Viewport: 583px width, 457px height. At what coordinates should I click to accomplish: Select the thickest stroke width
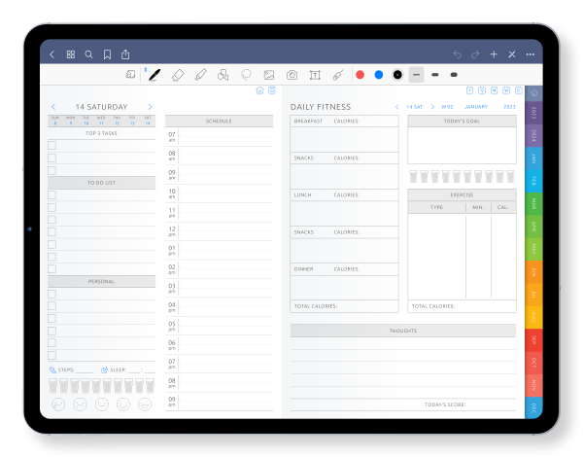[454, 75]
